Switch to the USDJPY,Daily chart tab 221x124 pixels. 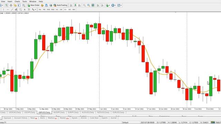[x=30, y=113]
